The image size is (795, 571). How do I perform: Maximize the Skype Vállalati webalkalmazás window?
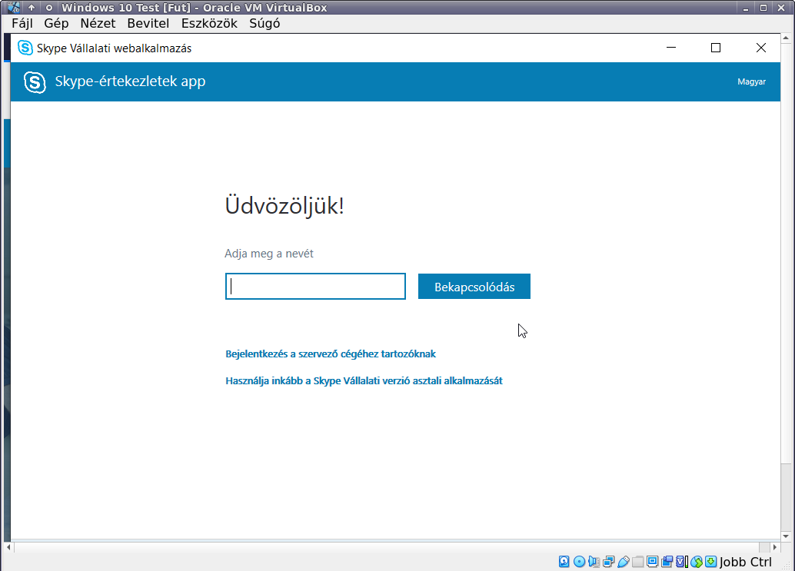[x=716, y=48]
